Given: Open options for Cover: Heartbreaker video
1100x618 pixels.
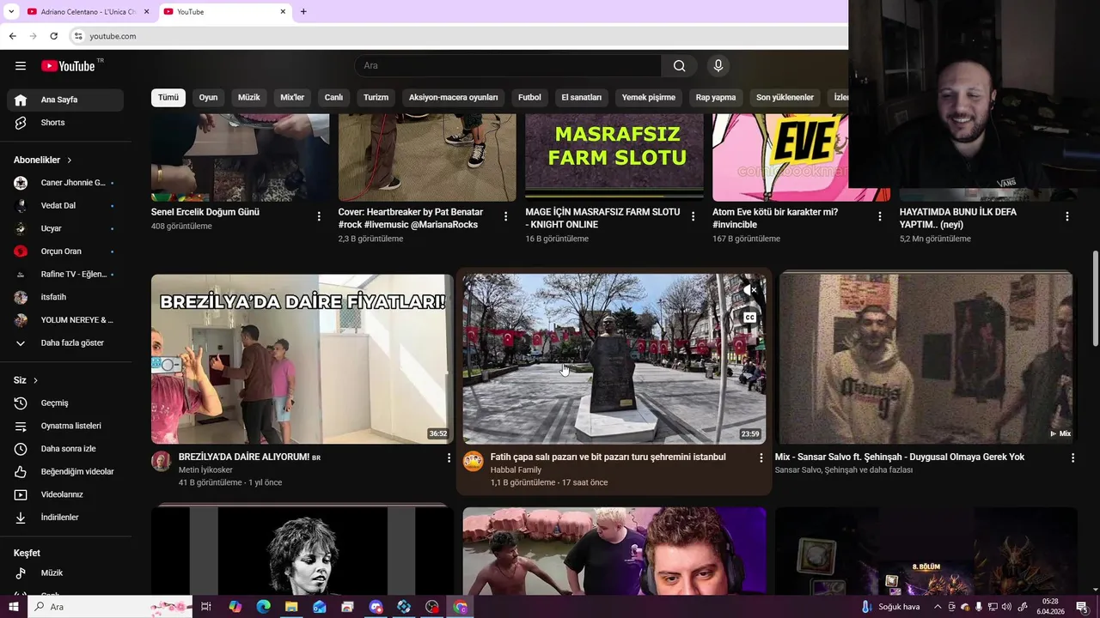Looking at the screenshot, I should tap(506, 216).
